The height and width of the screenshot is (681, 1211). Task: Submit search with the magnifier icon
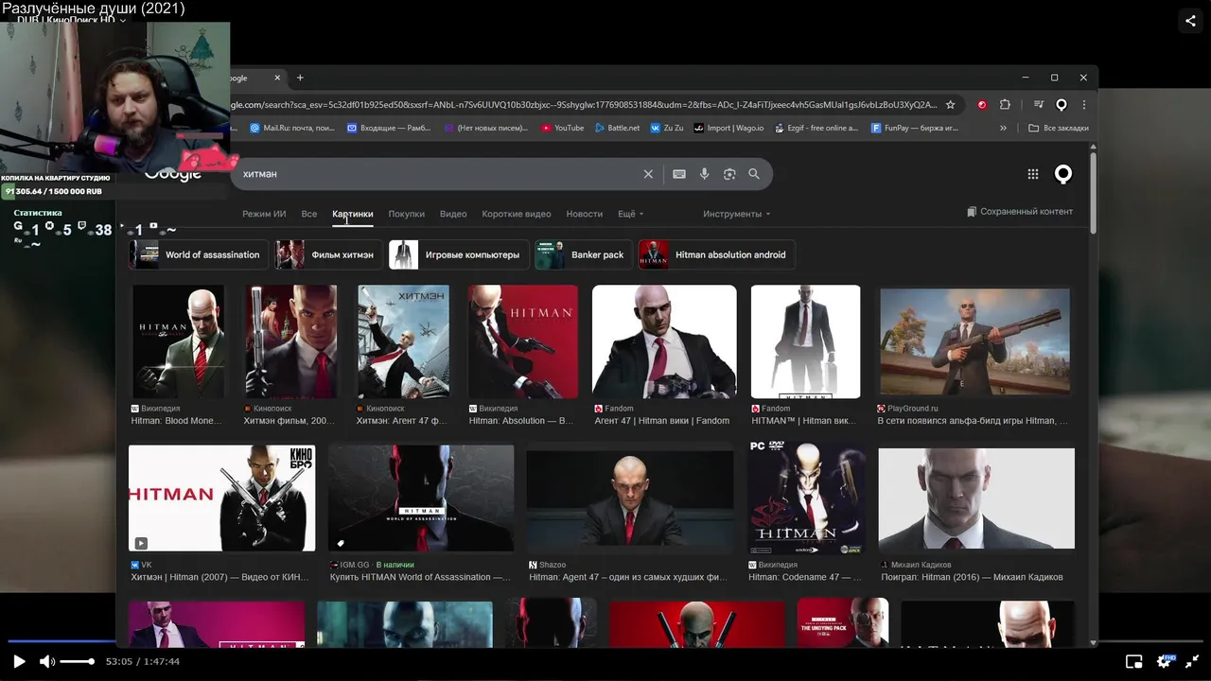[754, 174]
